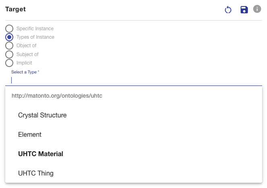The image size is (267, 188).
Task: Focus the Select a Type input field
Action: [x=134, y=80]
